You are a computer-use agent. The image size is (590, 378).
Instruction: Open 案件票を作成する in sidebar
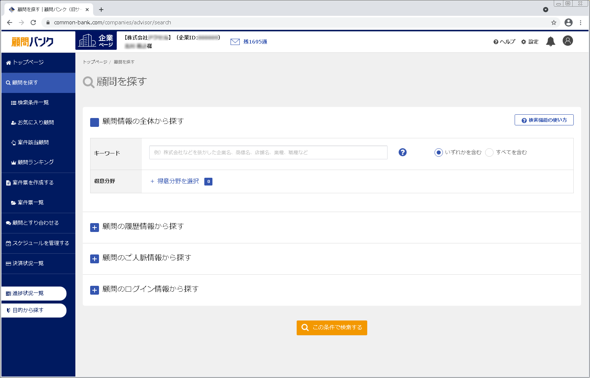[x=38, y=183]
